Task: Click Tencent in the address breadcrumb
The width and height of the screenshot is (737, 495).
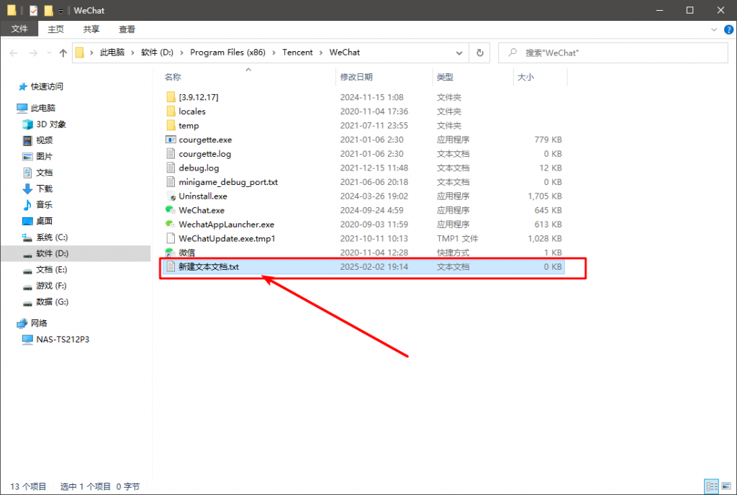Action: (297, 53)
